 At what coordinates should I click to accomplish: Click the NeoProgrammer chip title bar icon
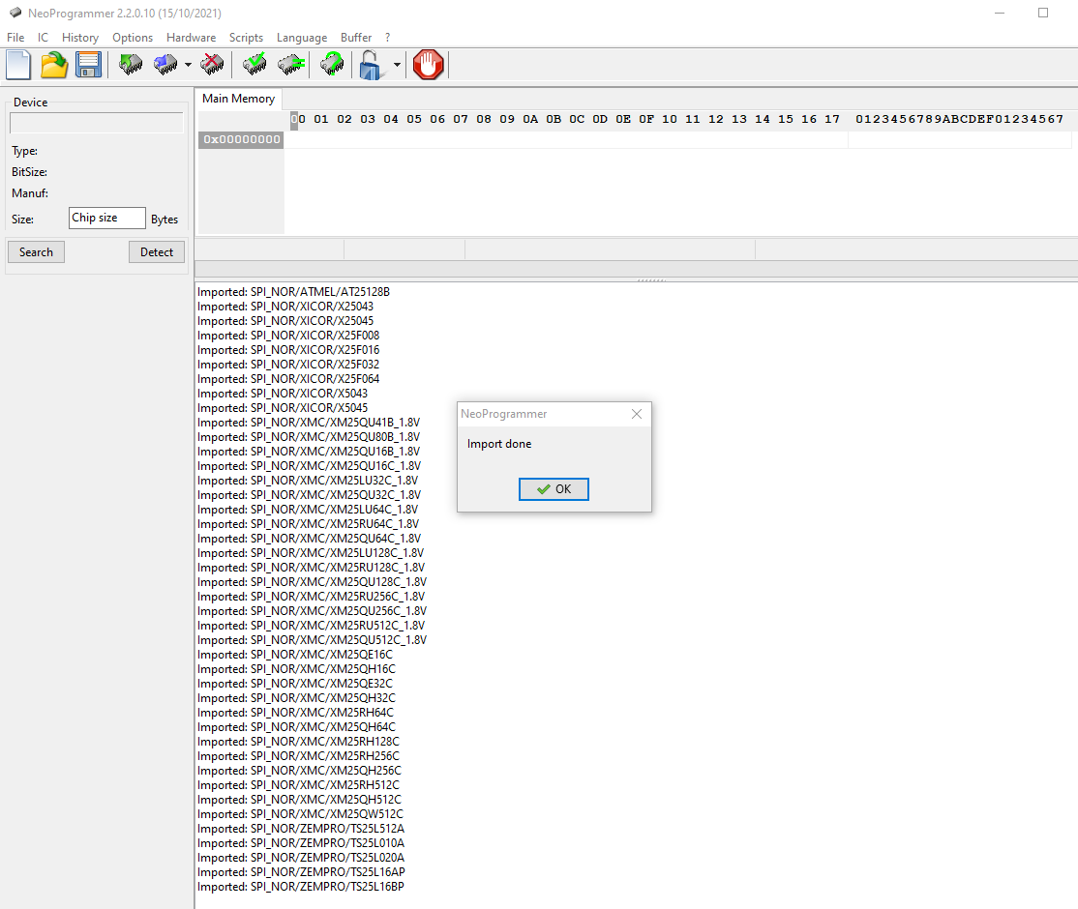pyautogui.click(x=15, y=13)
